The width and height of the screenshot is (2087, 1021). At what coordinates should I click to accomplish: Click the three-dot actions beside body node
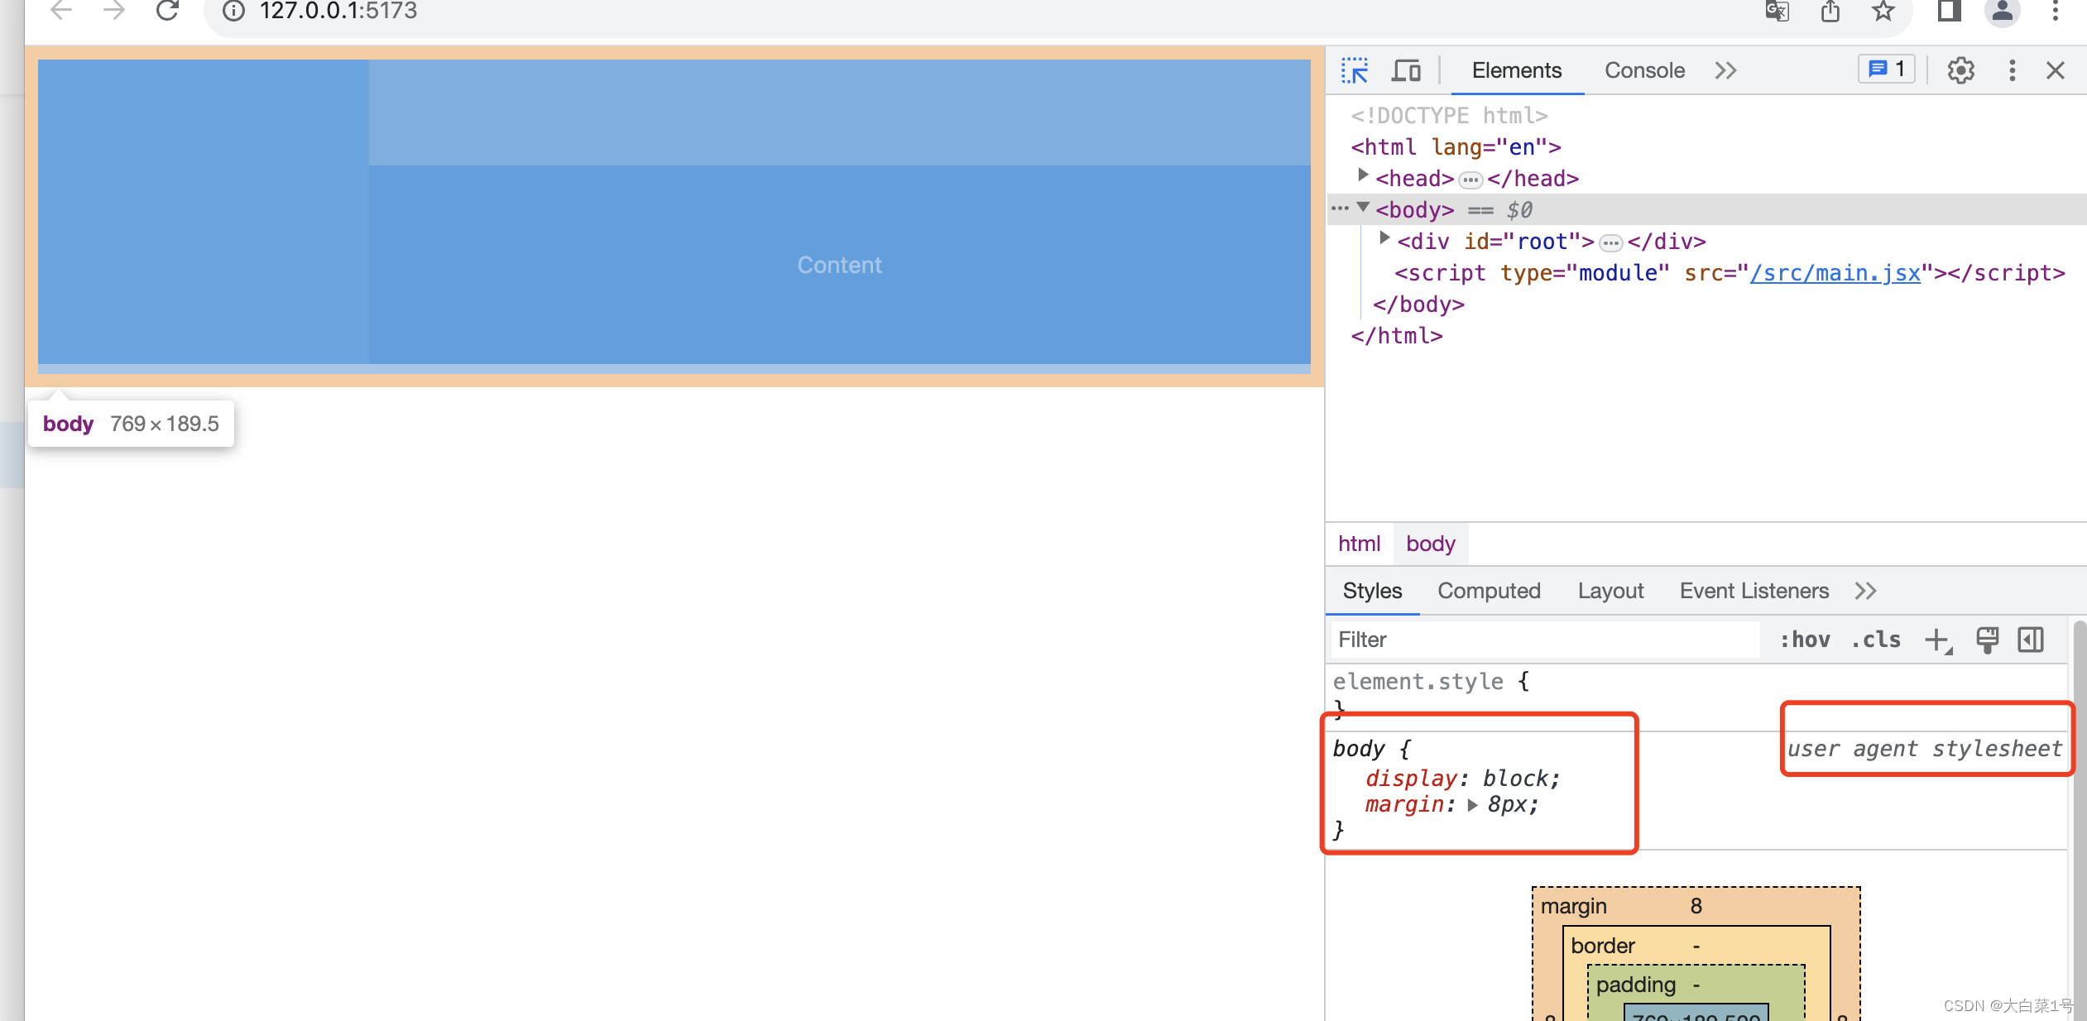[1340, 209]
